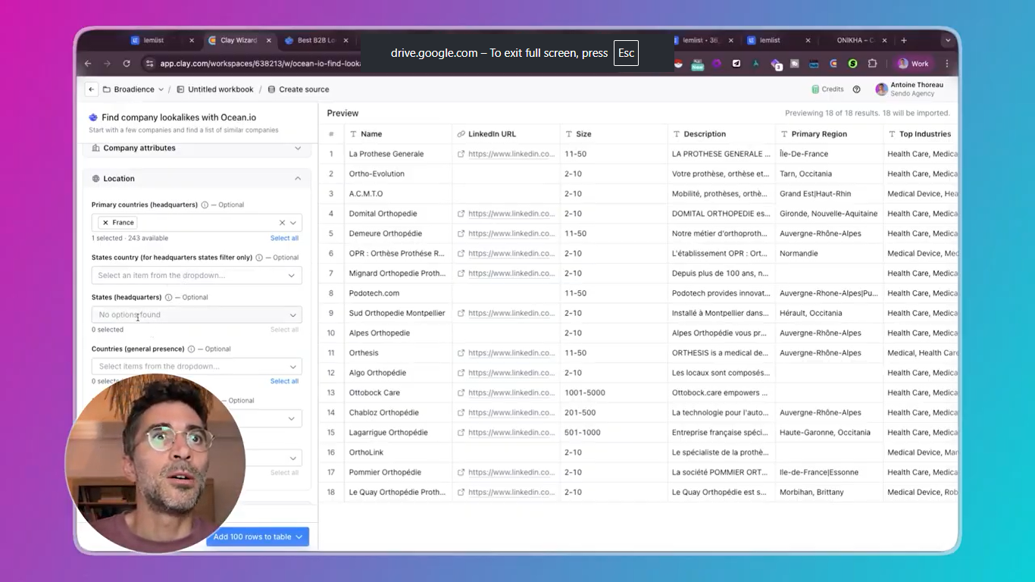Click the Antoine Thoreau avatar
The width and height of the screenshot is (1035, 582).
(881, 89)
